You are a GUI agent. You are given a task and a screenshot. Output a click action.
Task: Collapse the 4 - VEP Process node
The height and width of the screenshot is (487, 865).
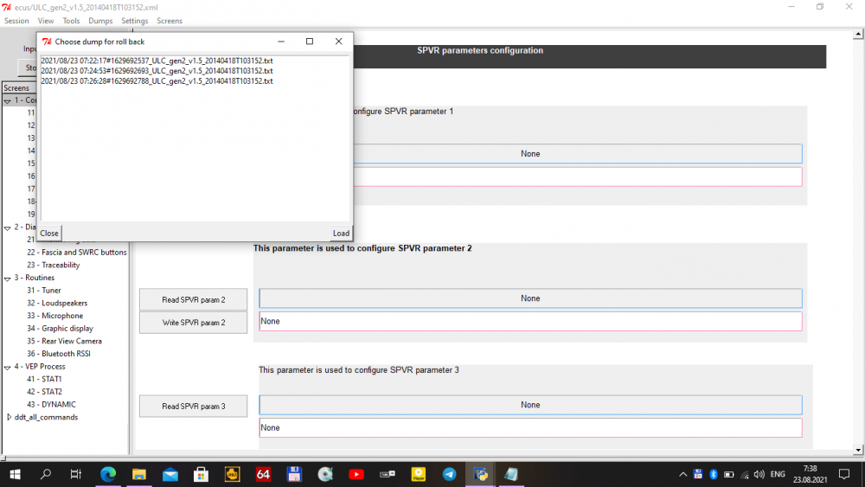tap(8, 367)
